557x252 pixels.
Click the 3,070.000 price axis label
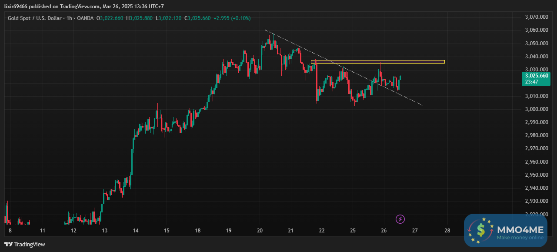click(536, 17)
